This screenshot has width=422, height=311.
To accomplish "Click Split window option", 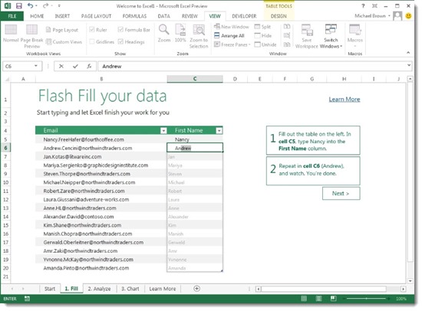I will tap(262, 27).
